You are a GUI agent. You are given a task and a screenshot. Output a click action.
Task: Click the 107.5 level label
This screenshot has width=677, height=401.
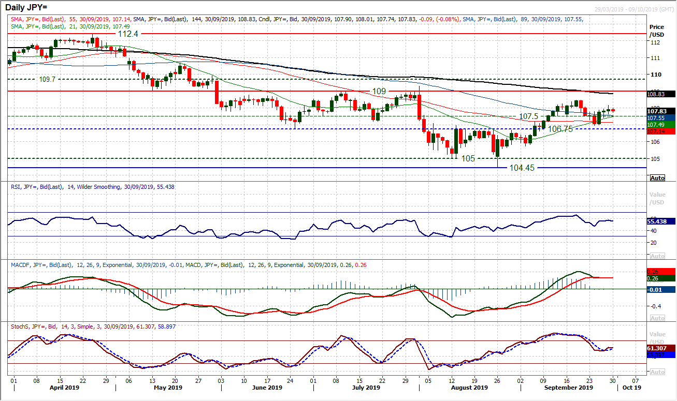[x=529, y=116]
